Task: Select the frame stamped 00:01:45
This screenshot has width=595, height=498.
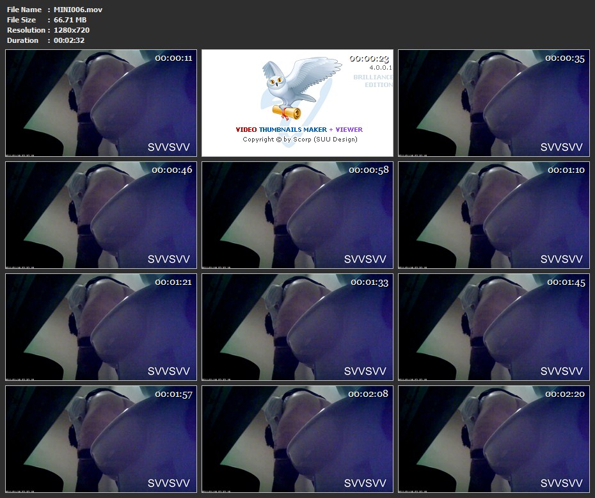Action: (x=494, y=327)
